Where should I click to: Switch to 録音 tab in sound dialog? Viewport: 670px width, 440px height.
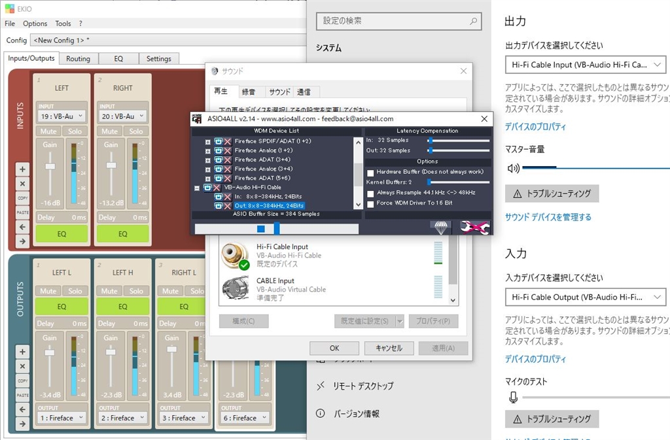(248, 92)
